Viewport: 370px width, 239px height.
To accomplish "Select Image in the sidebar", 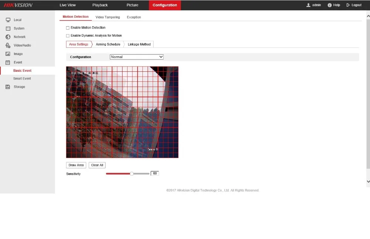I will pos(18,54).
